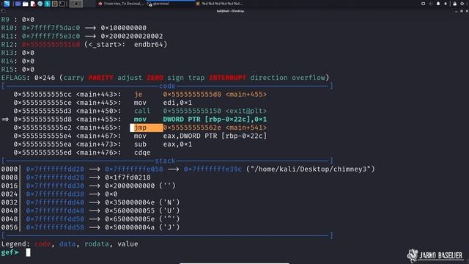Switch to the '%d %d %d' taskbar window
The width and height of the screenshot is (469, 264).
219,4
